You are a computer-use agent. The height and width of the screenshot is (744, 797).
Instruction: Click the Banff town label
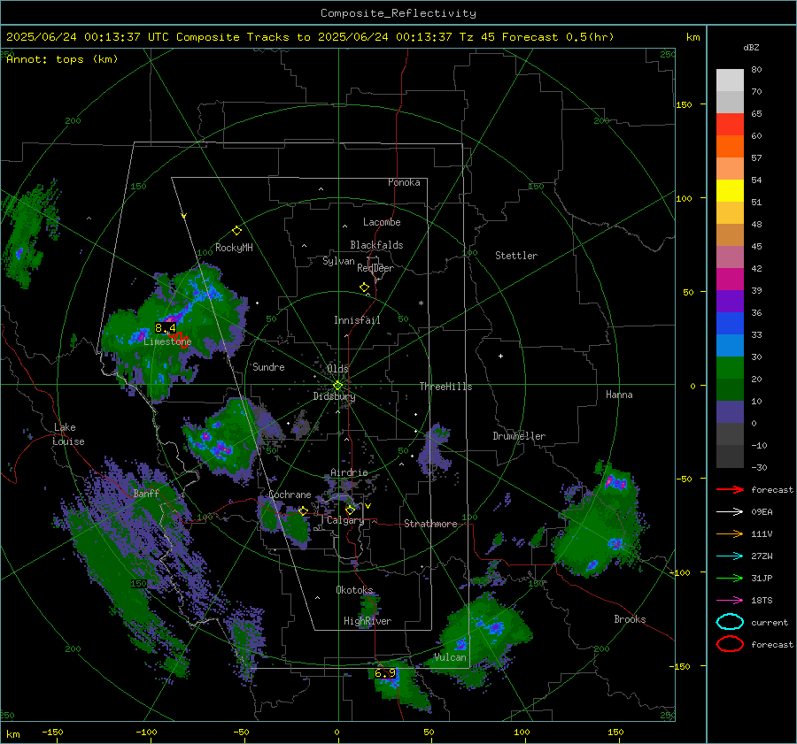146,494
